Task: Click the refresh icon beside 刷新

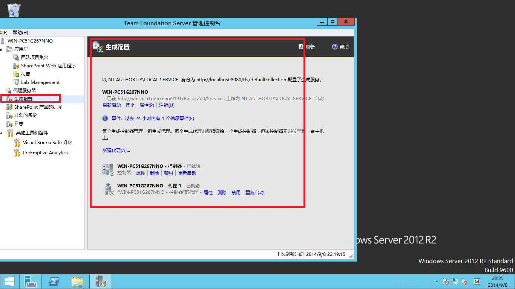Action: [x=301, y=47]
